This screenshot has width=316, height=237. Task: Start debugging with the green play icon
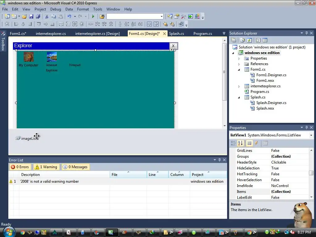93,17
